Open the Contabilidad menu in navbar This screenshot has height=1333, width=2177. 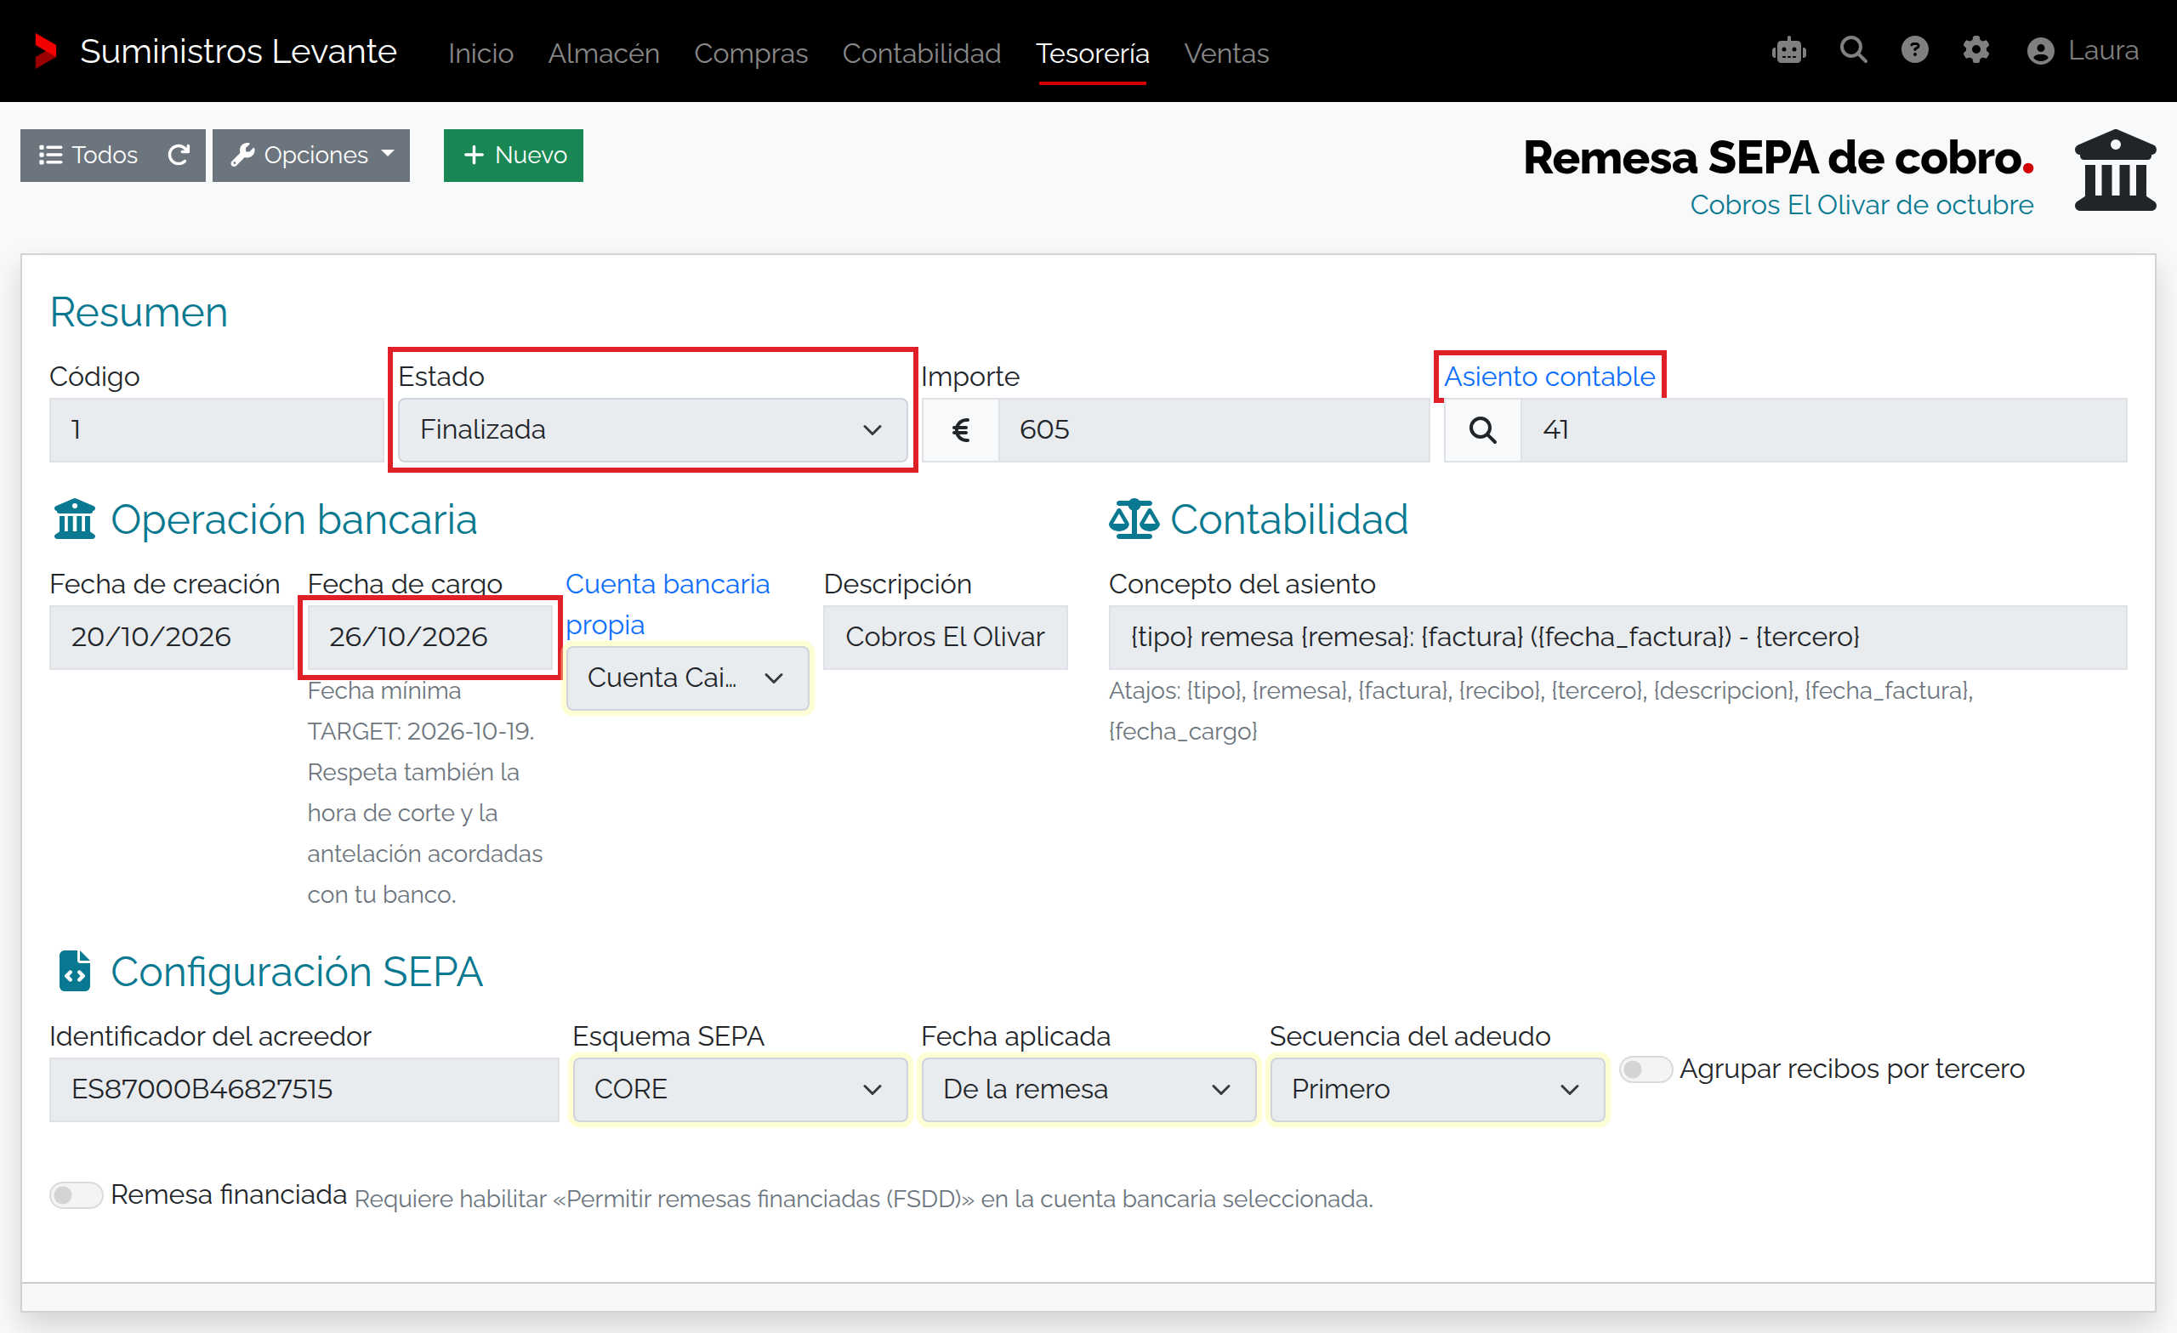(x=922, y=53)
